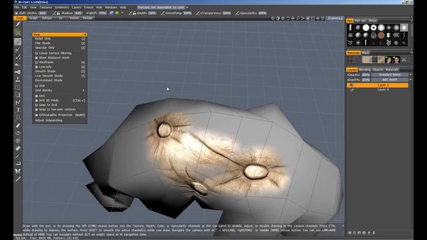
Task: Select the square soft brush alpha
Action: point(404,27)
